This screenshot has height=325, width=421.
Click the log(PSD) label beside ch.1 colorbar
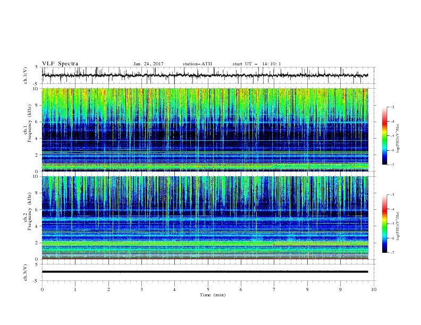398,139
